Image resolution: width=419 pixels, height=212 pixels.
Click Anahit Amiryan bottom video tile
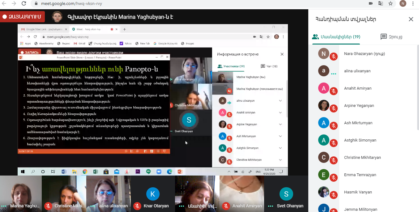click(x=242, y=194)
